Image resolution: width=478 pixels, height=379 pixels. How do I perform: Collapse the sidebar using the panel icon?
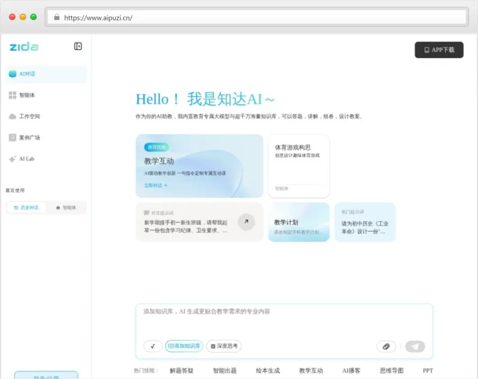[x=78, y=47]
